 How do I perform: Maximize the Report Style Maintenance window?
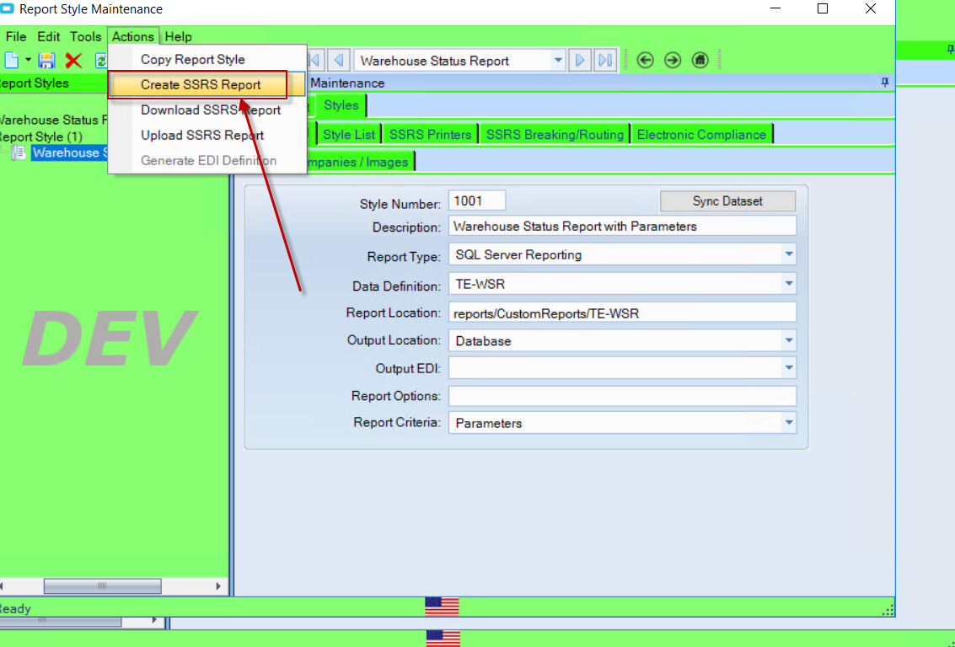click(822, 9)
